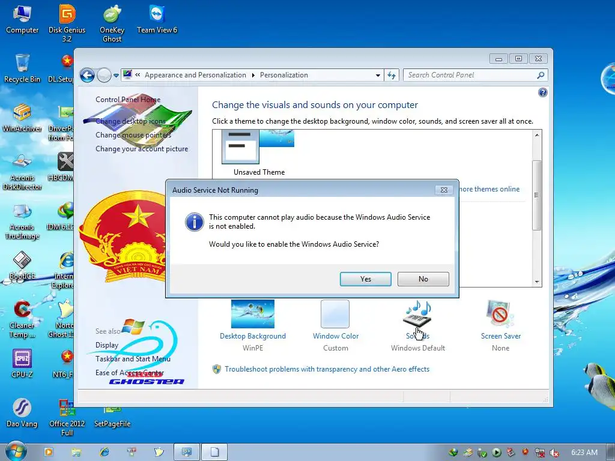Switch to Control Panel taskbar button
The width and height of the screenshot is (615, 461).
[187, 452]
